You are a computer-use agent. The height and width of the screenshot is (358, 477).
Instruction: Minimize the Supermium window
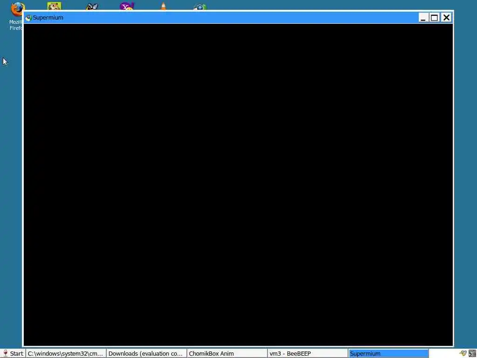[x=422, y=18]
